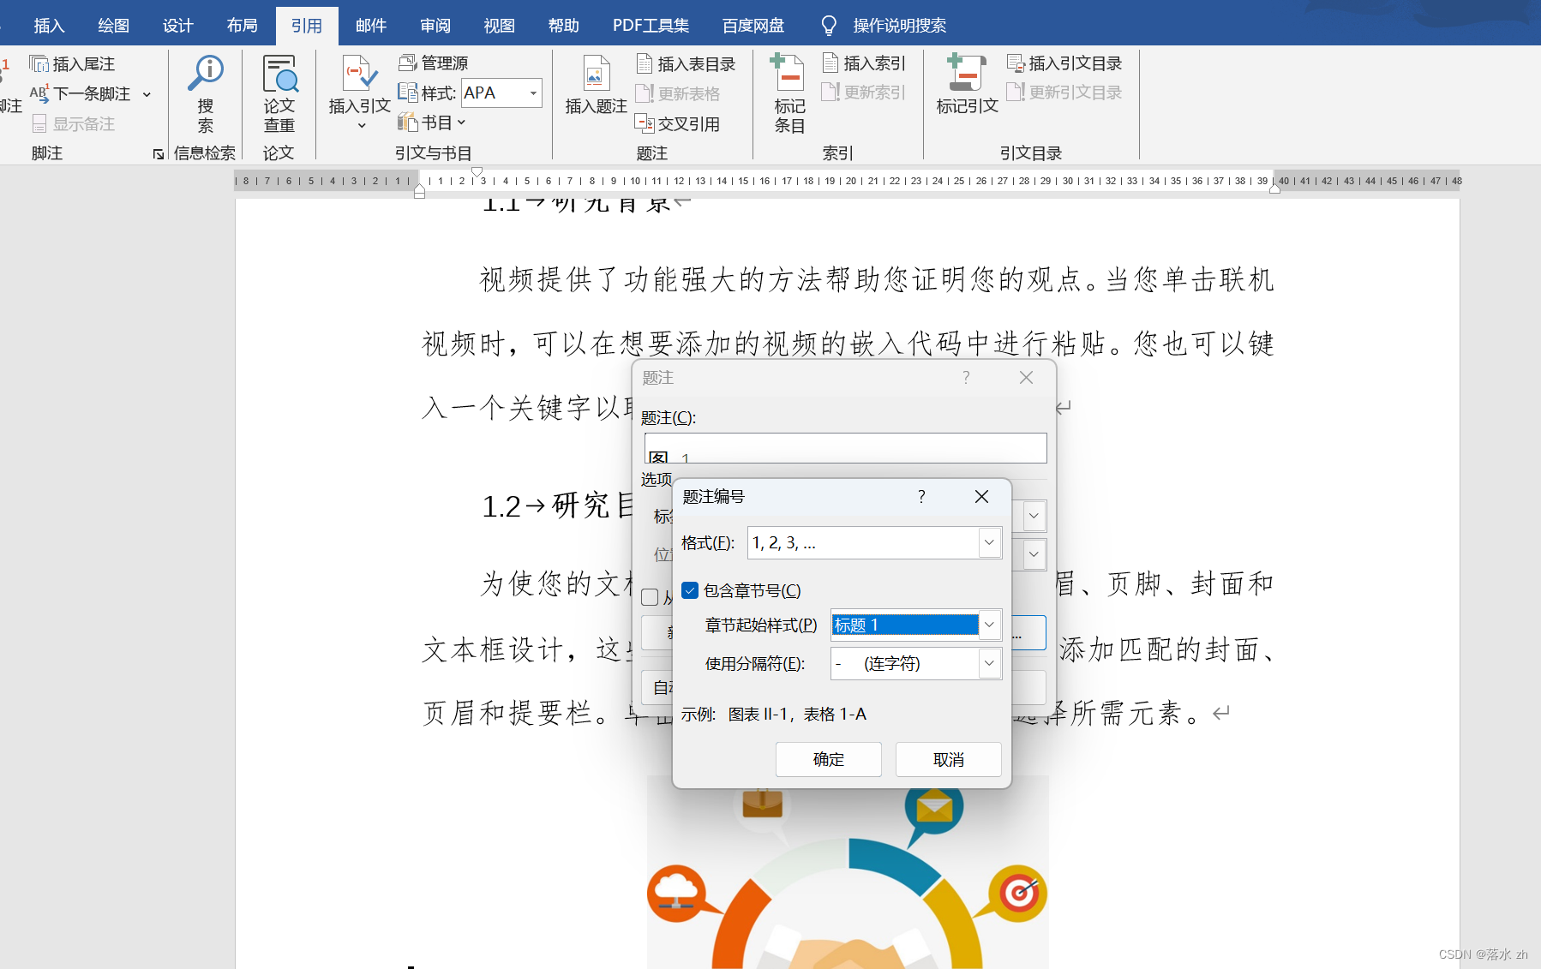Click the OK button in Caption Numbering
The image size is (1541, 969).
click(829, 759)
